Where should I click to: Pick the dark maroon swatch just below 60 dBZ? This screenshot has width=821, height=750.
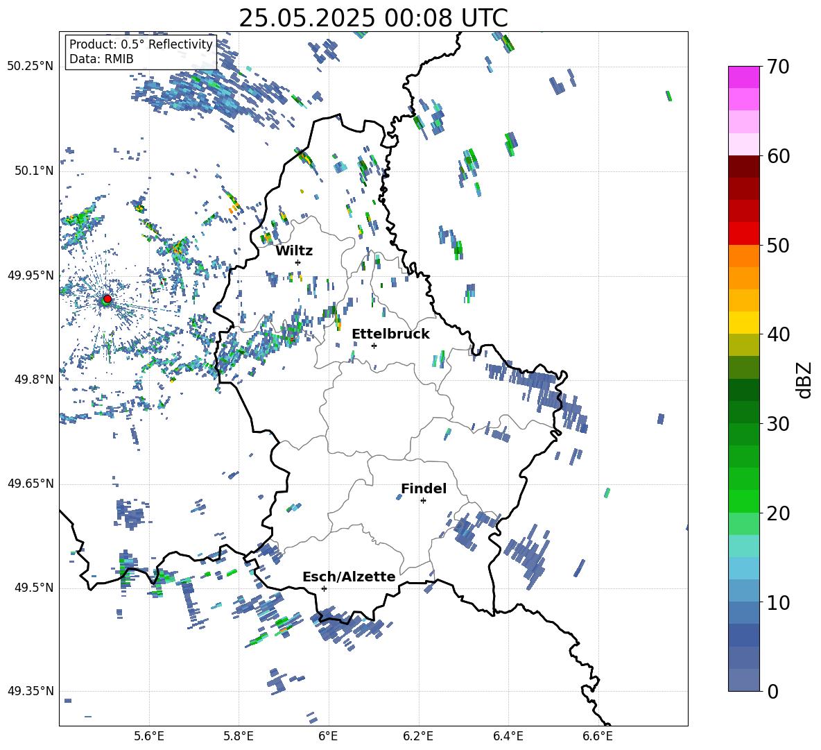pos(743,167)
